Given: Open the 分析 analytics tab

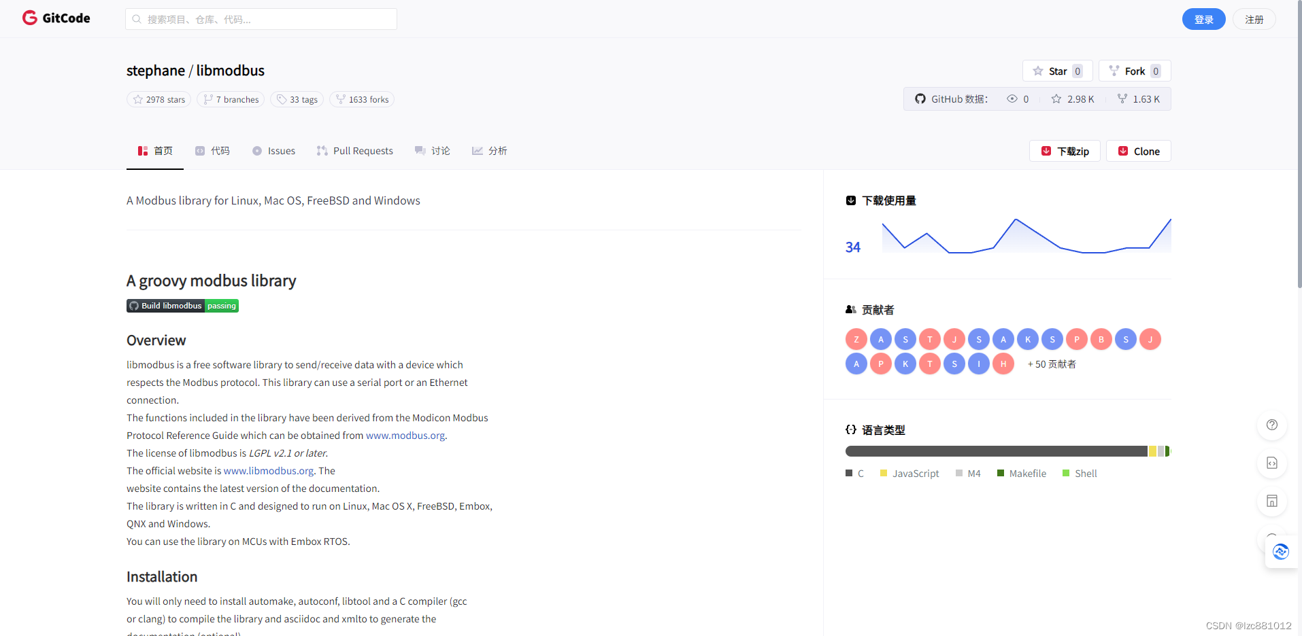Looking at the screenshot, I should [x=490, y=150].
